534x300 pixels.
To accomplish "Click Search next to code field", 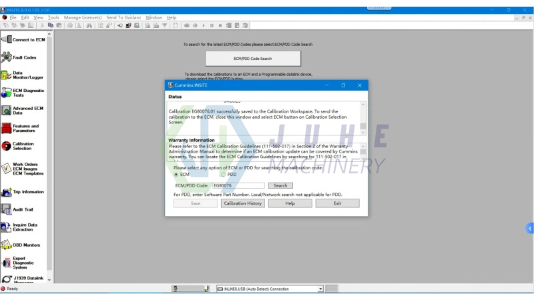I will pos(280,185).
